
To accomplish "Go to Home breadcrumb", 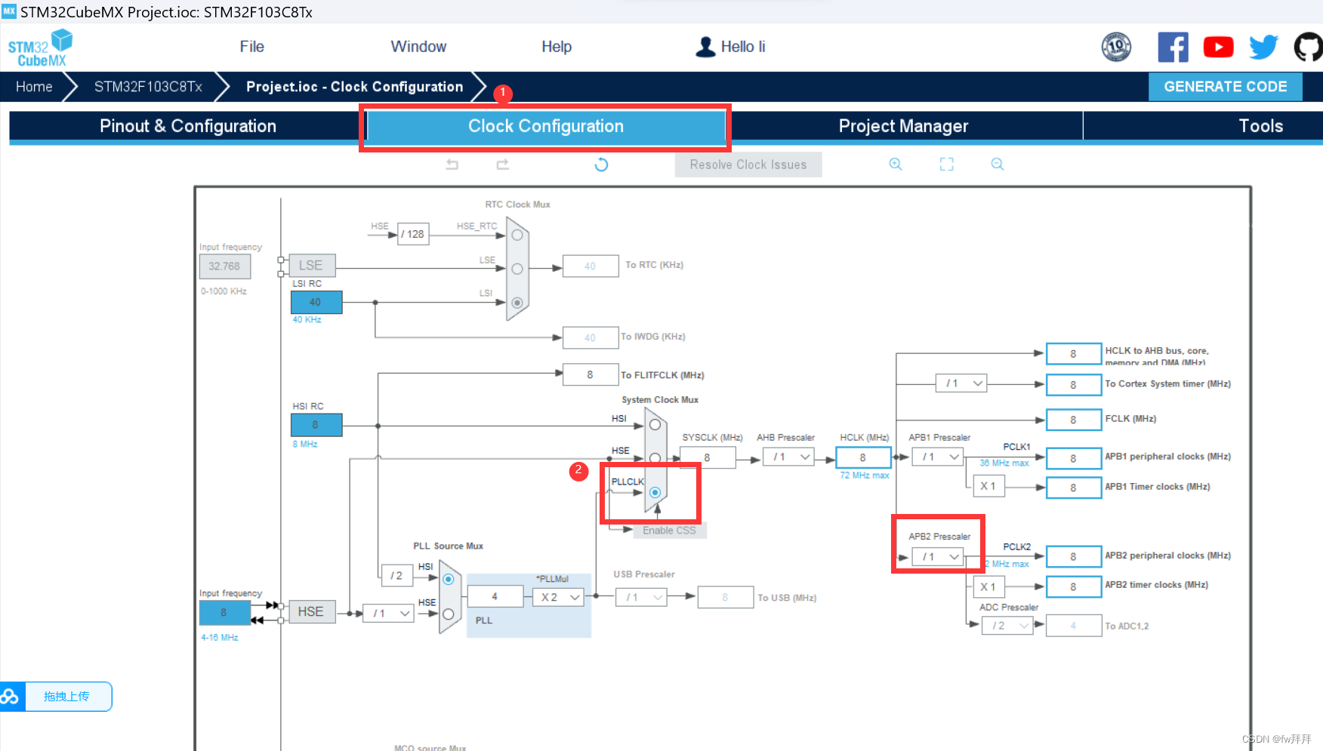I will 34,87.
